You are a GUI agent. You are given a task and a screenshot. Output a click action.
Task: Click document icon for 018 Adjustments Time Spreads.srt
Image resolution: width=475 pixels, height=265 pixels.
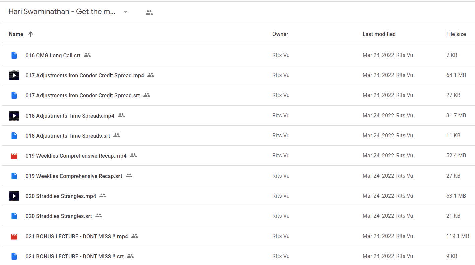(14, 136)
